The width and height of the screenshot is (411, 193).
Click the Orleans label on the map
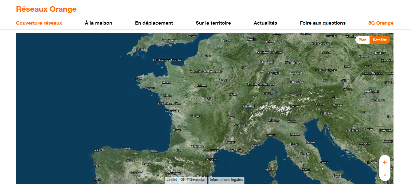click(202, 85)
